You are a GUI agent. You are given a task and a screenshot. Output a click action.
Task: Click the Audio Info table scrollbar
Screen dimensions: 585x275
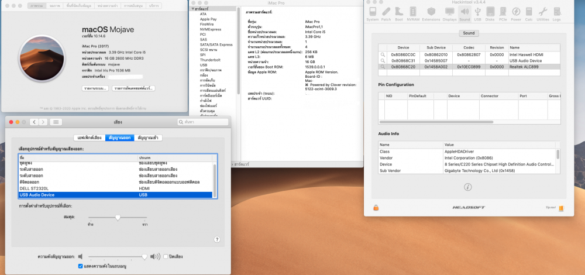pos(558,154)
